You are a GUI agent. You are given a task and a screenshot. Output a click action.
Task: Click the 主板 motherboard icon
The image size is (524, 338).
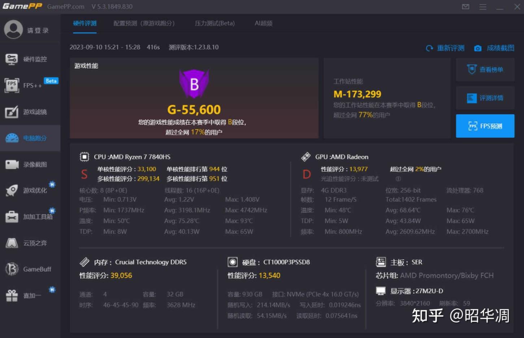coord(381,262)
